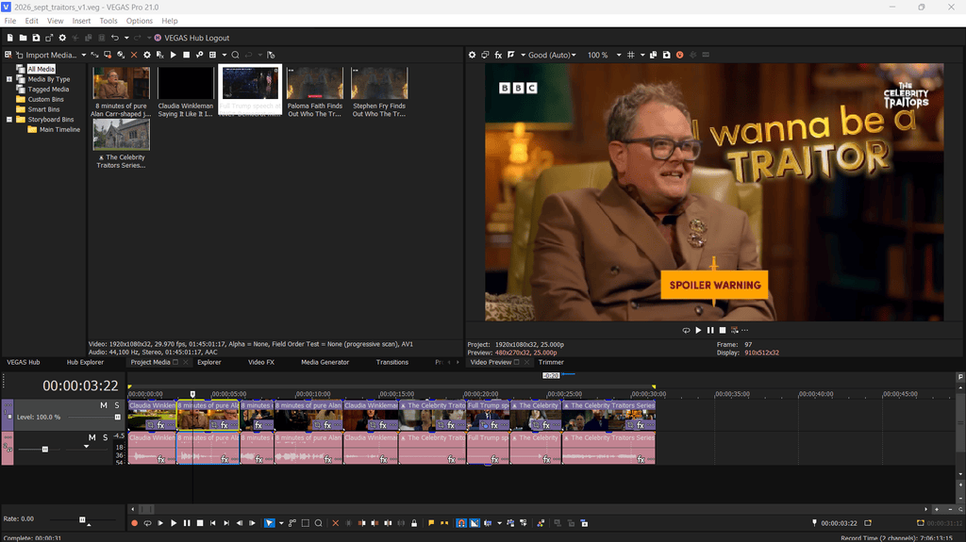Go to end of project
This screenshot has width=966, height=542.
[226, 523]
